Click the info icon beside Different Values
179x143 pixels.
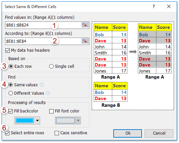tap(48, 93)
